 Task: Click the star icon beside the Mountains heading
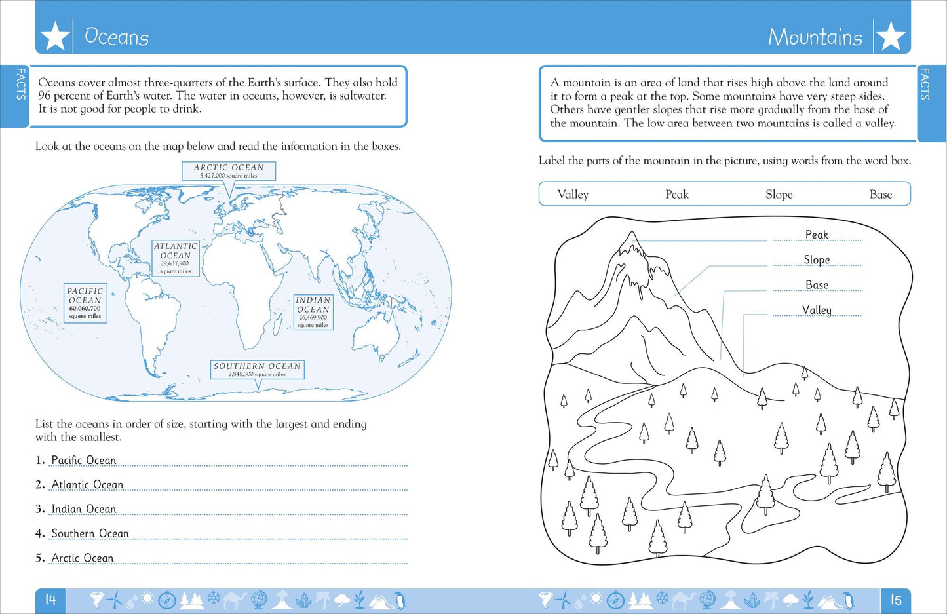tap(891, 36)
